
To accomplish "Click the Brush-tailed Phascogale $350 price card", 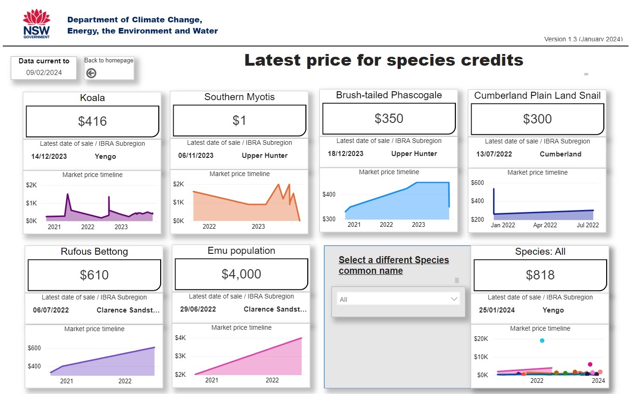I will [389, 118].
